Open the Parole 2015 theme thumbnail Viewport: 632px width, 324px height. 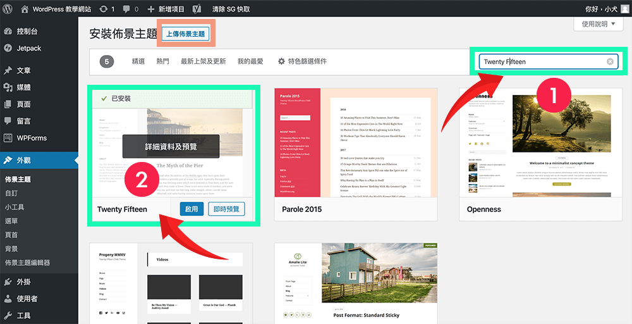(x=356, y=143)
